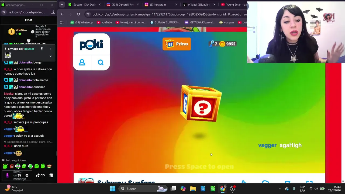Viewport: 345px width, 194px height.
Task: Open site info icon in Kick popout address bar
Action: click(x=4, y=12)
